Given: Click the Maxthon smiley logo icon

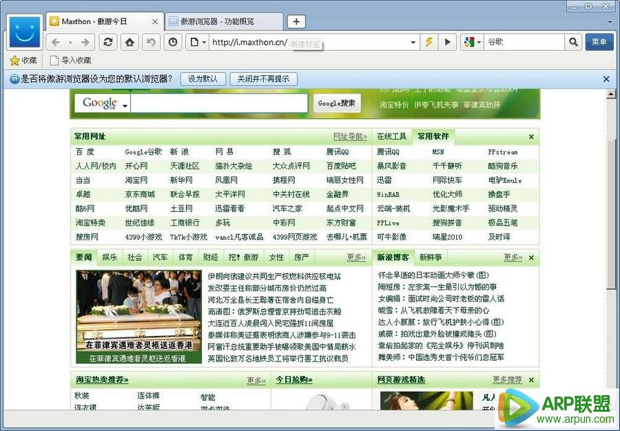Looking at the screenshot, I should click(25, 33).
